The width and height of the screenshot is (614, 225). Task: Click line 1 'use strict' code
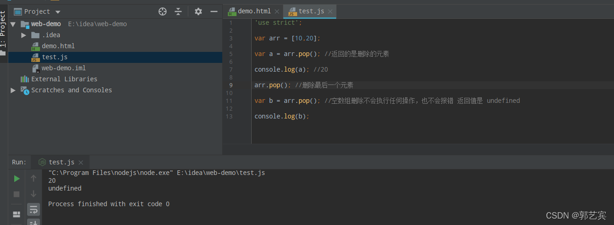coord(278,22)
